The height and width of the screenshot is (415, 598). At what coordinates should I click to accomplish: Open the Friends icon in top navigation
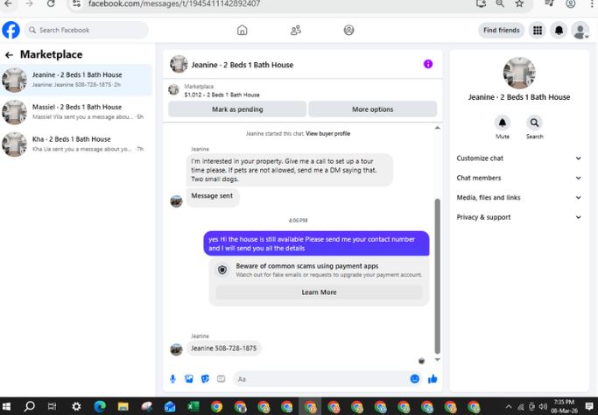(296, 30)
